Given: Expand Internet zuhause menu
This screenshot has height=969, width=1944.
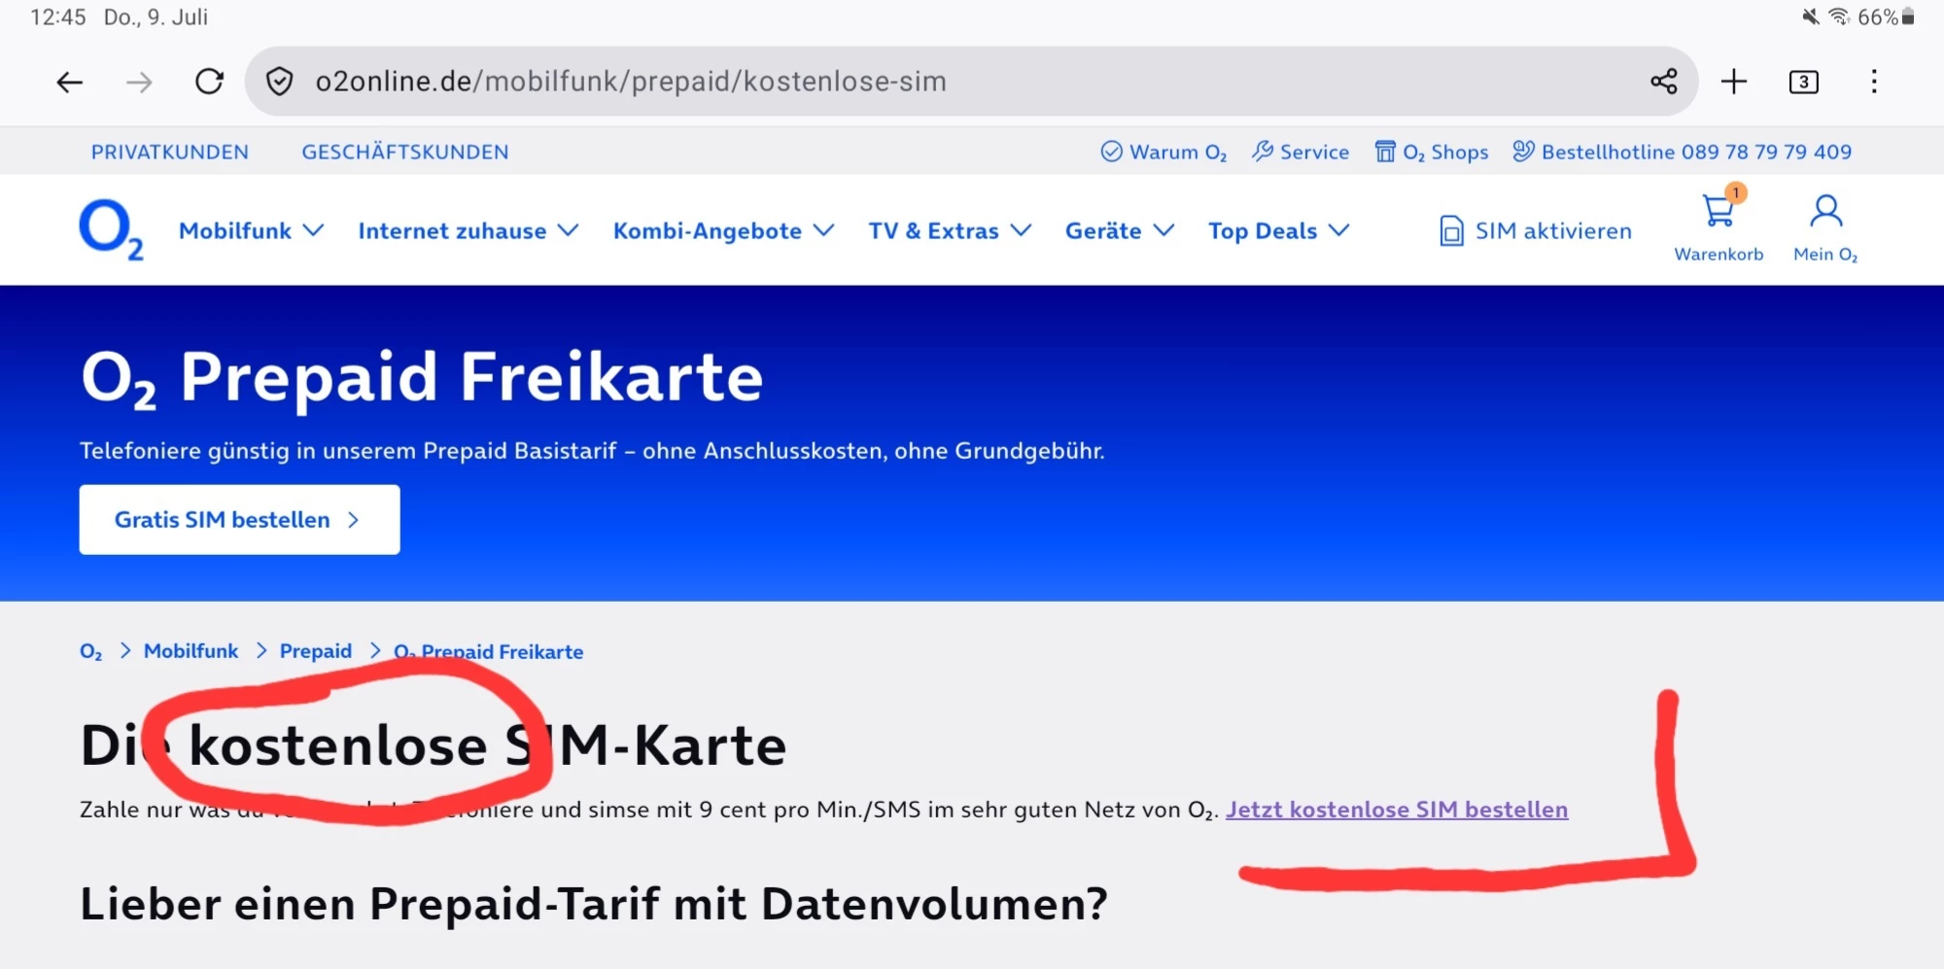Looking at the screenshot, I should [469, 230].
